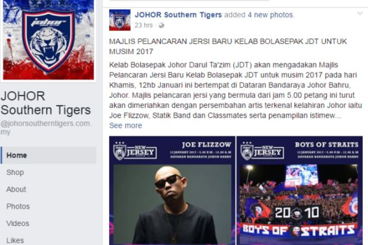
Task: Click the JOHOR Southern Tigers page title
Action: pos(46,103)
